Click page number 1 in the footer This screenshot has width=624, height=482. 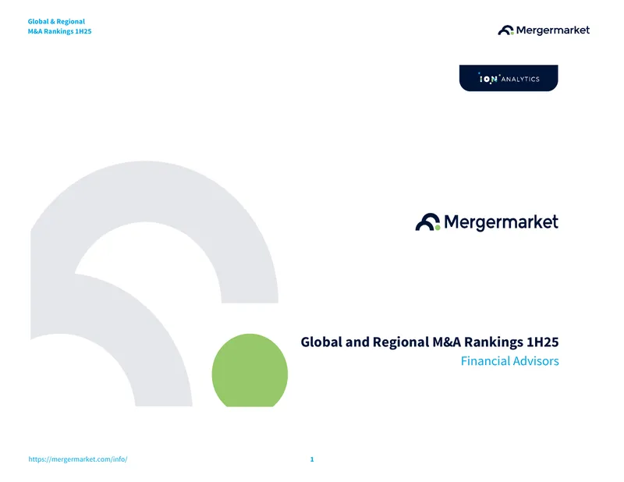click(312, 459)
